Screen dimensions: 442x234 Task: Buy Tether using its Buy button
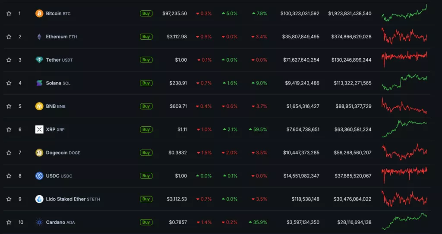tap(146, 60)
